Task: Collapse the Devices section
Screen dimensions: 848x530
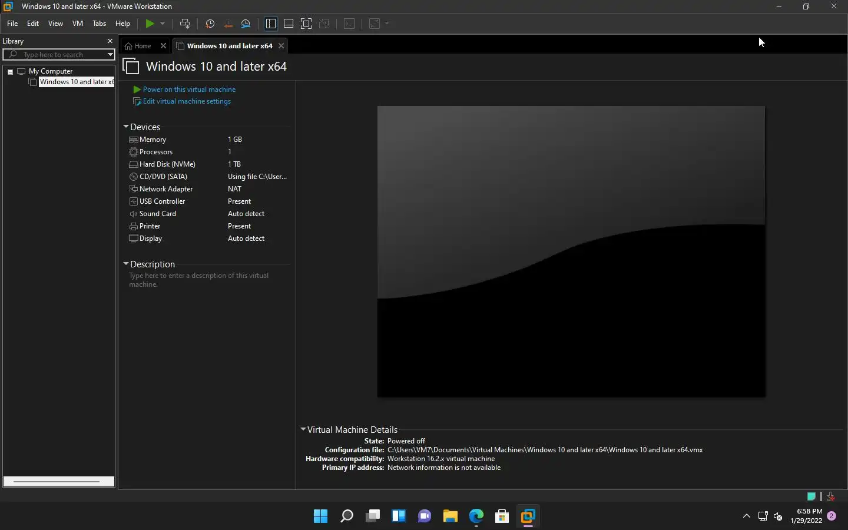Action: (126, 127)
